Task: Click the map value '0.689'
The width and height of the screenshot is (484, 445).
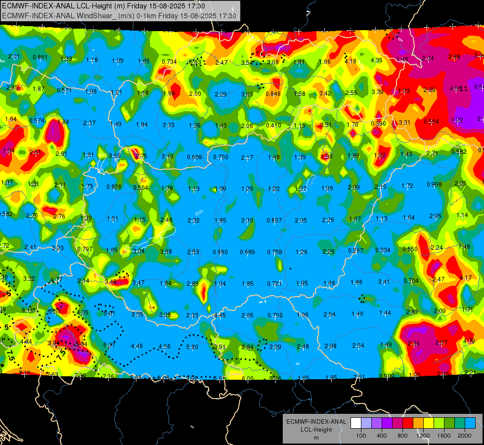Action: click(x=247, y=252)
